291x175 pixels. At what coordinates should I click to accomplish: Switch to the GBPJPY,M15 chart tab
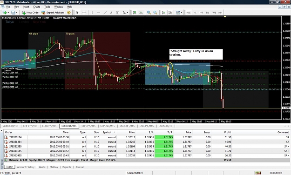pyautogui.click(x=89, y=126)
